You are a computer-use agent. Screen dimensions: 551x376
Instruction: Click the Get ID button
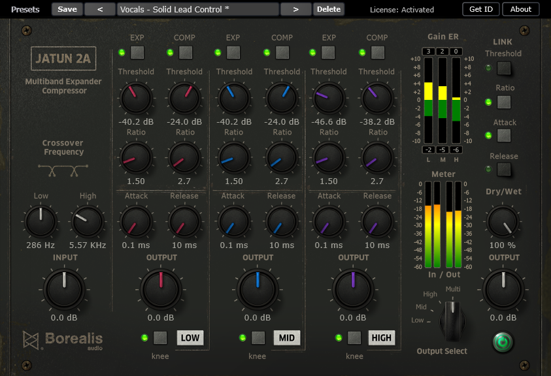(x=480, y=9)
